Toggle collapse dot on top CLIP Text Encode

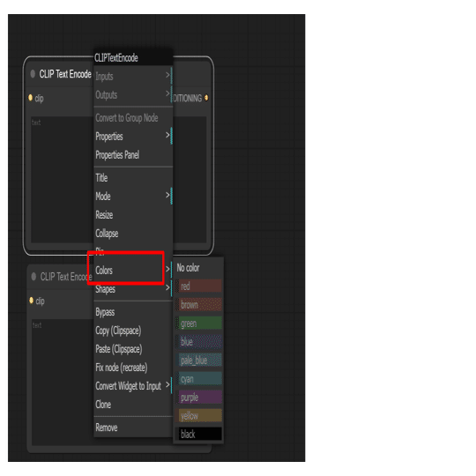(x=33, y=74)
